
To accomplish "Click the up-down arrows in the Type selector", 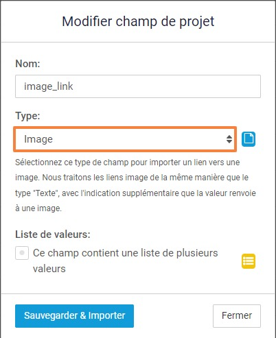I will 229,139.
